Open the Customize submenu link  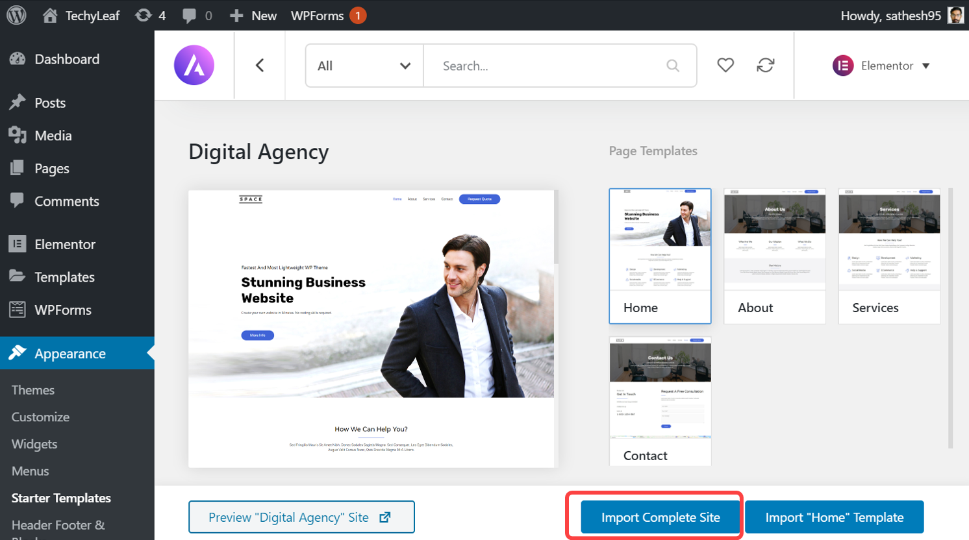(x=40, y=417)
